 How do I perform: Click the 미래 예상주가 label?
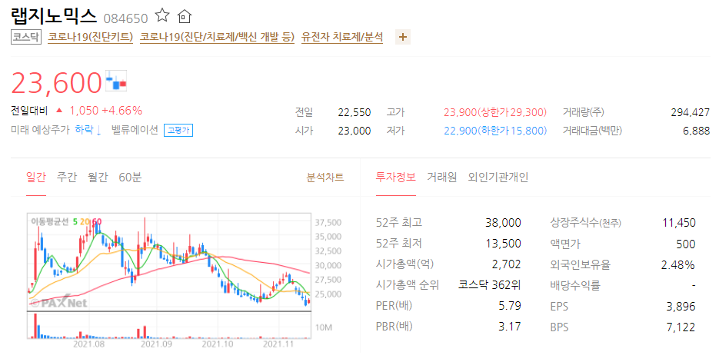[x=40, y=130]
